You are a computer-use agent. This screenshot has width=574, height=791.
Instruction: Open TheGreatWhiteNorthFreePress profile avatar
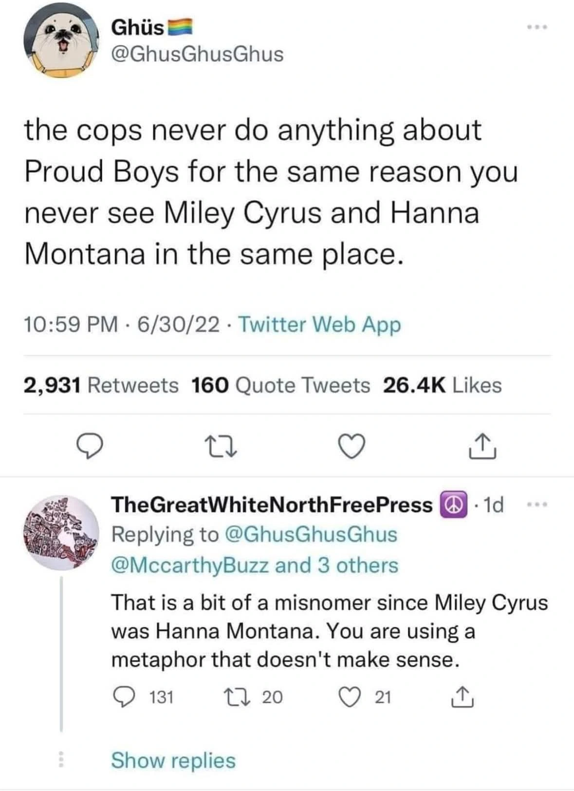(x=60, y=534)
